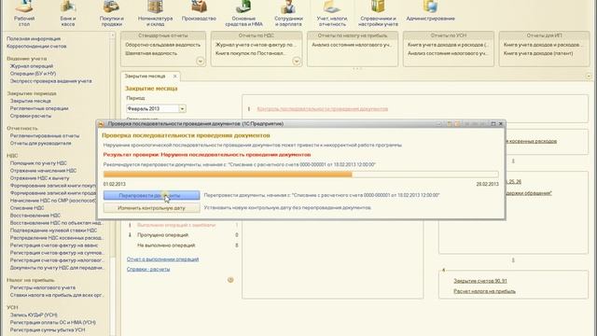
Task: Open Отражение НДС к вычету
Action: (x=40, y=178)
